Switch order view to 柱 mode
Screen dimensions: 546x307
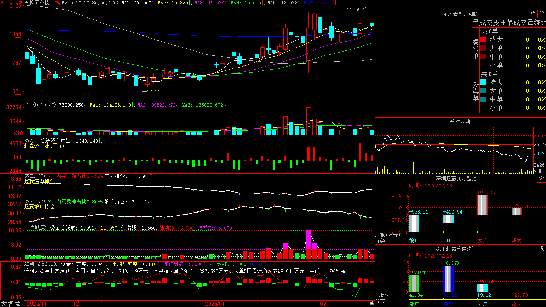[533, 14]
